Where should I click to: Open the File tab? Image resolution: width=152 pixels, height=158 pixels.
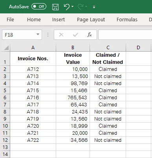point(10,20)
